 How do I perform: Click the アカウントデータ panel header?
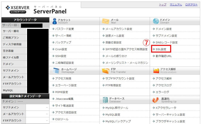coord(25,20)
